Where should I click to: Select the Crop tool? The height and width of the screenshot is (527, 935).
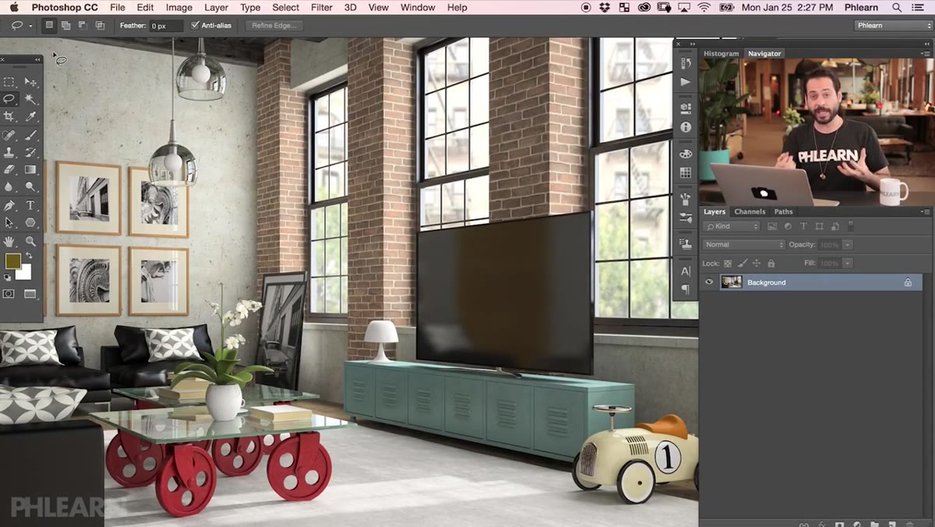click(x=9, y=116)
